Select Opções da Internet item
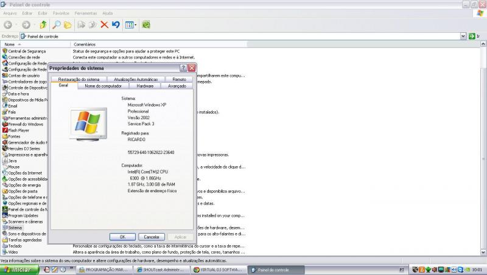487x275 pixels. pos(22,173)
